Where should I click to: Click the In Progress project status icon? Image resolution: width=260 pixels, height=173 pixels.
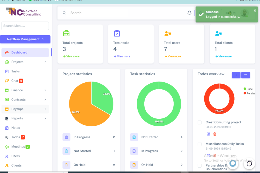pos(66,137)
